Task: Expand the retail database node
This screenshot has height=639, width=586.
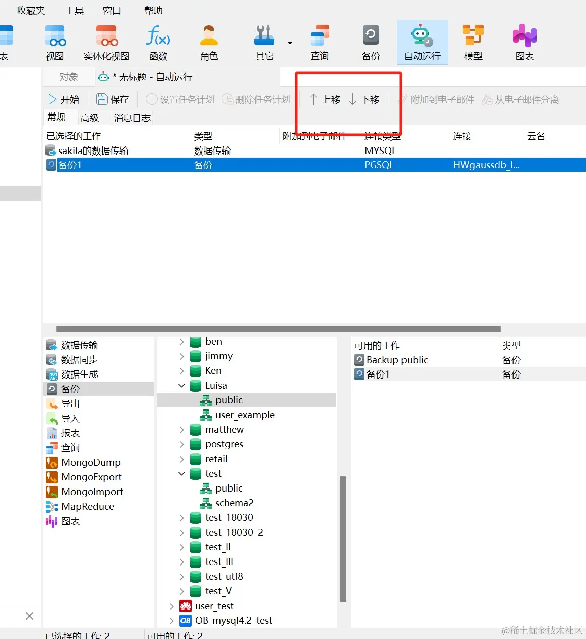Action: [x=182, y=460]
